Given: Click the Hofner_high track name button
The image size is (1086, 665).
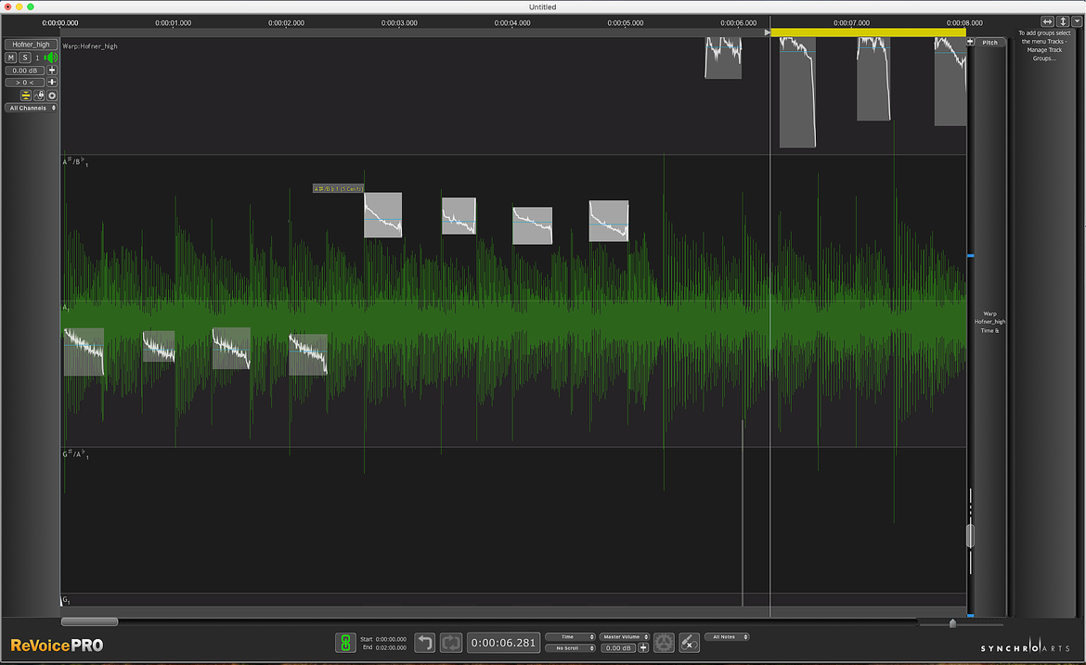Looking at the screenshot, I should (x=32, y=45).
